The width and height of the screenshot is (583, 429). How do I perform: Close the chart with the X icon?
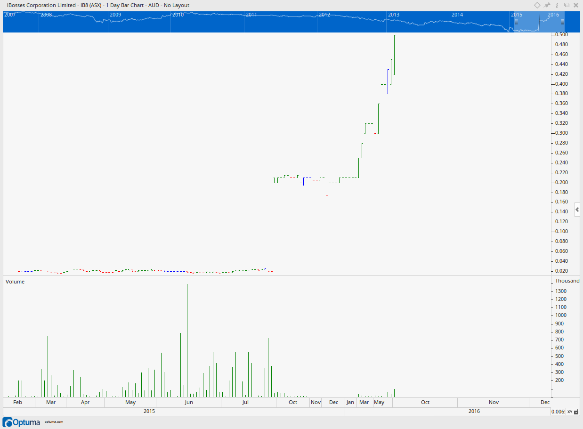[x=576, y=5]
